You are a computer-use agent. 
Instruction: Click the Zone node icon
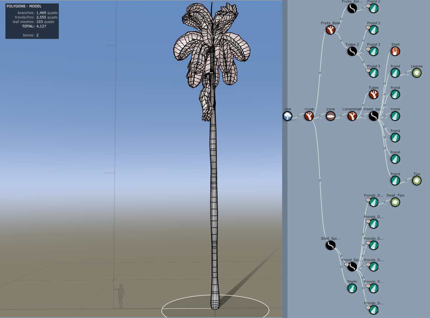click(x=330, y=116)
